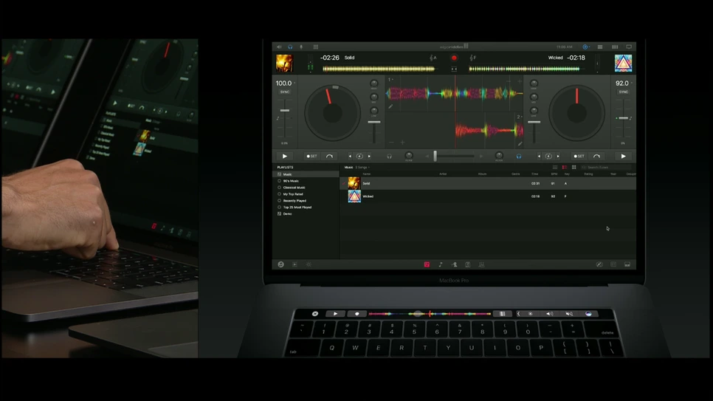Click the video display icon at top right
The width and height of the screenshot is (713, 401).
tap(629, 47)
